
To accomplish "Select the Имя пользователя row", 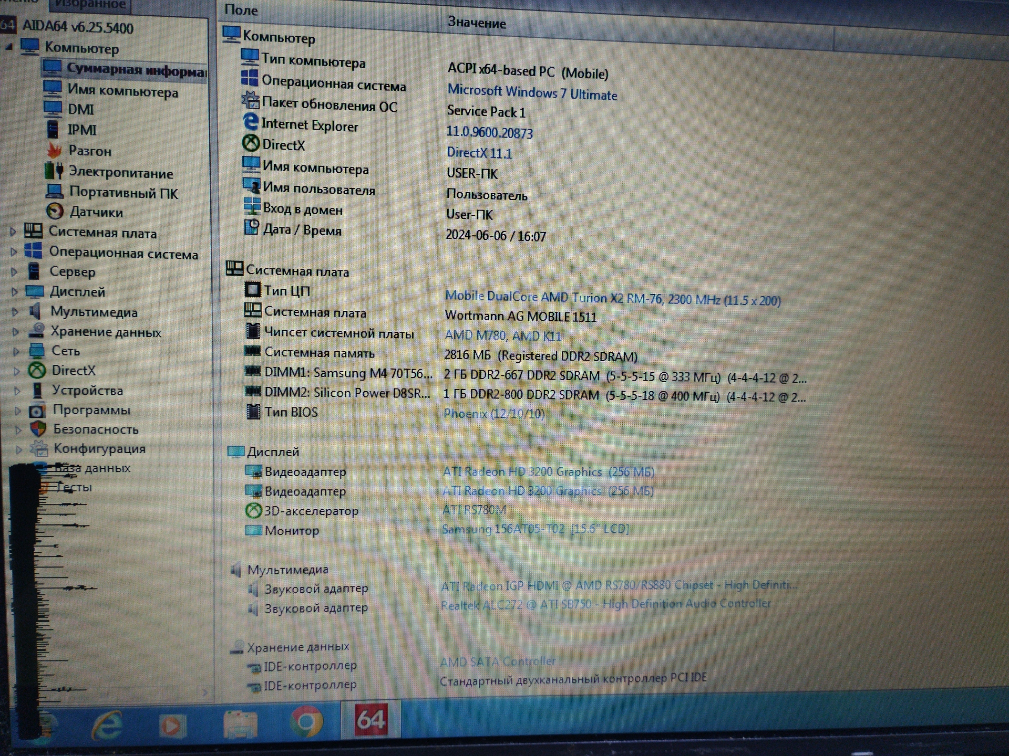I will pos(385,191).
